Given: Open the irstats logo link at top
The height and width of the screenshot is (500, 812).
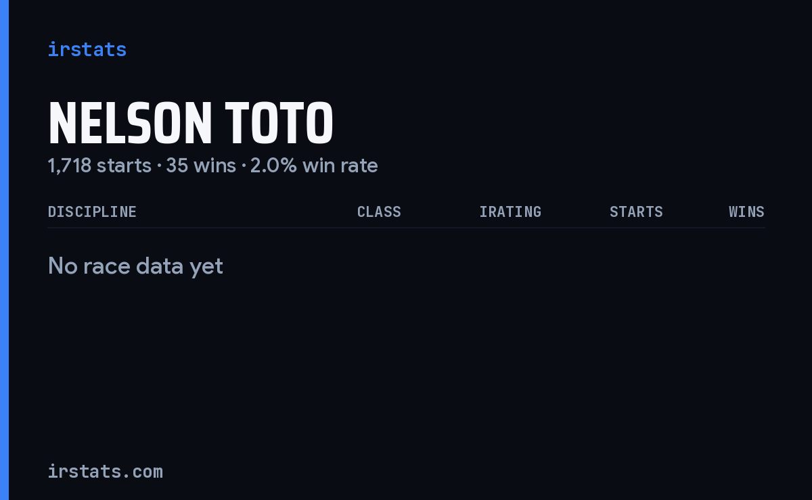Looking at the screenshot, I should (87, 49).
